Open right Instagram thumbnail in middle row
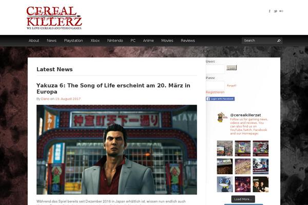Viewport: 308px width, 205px height. [x=260, y=167]
